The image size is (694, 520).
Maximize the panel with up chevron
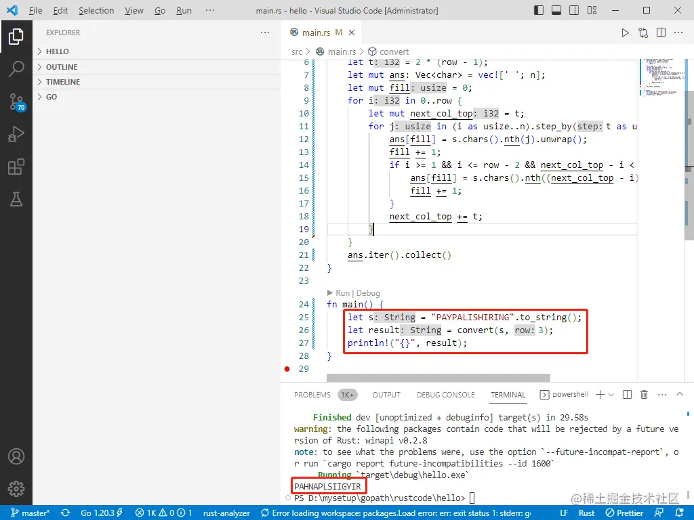(x=680, y=395)
